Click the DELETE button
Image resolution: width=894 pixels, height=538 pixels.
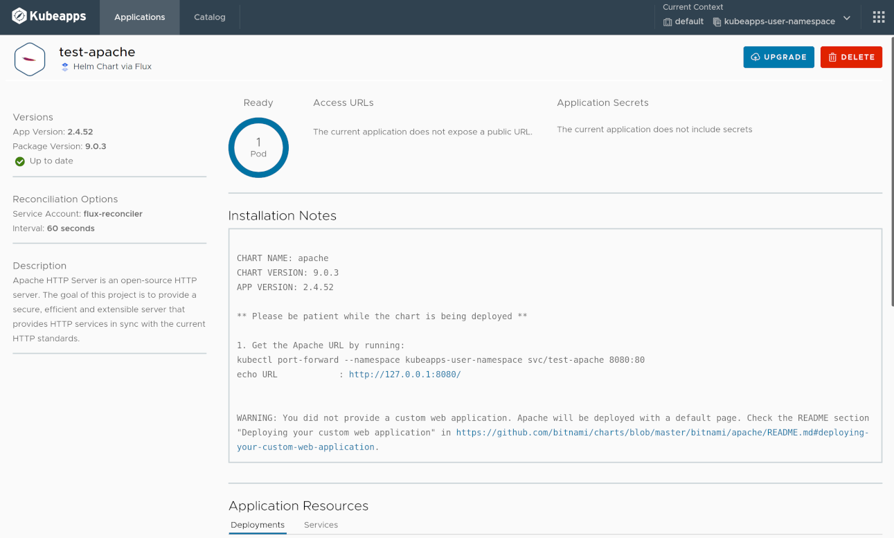coord(851,57)
